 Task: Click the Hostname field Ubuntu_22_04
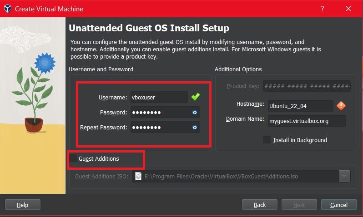click(301, 106)
